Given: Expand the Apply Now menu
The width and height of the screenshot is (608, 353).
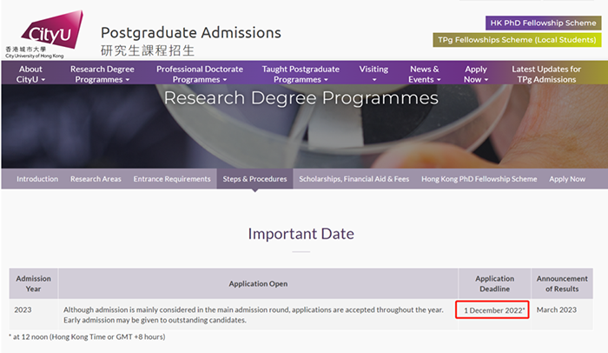Looking at the screenshot, I should [x=475, y=75].
